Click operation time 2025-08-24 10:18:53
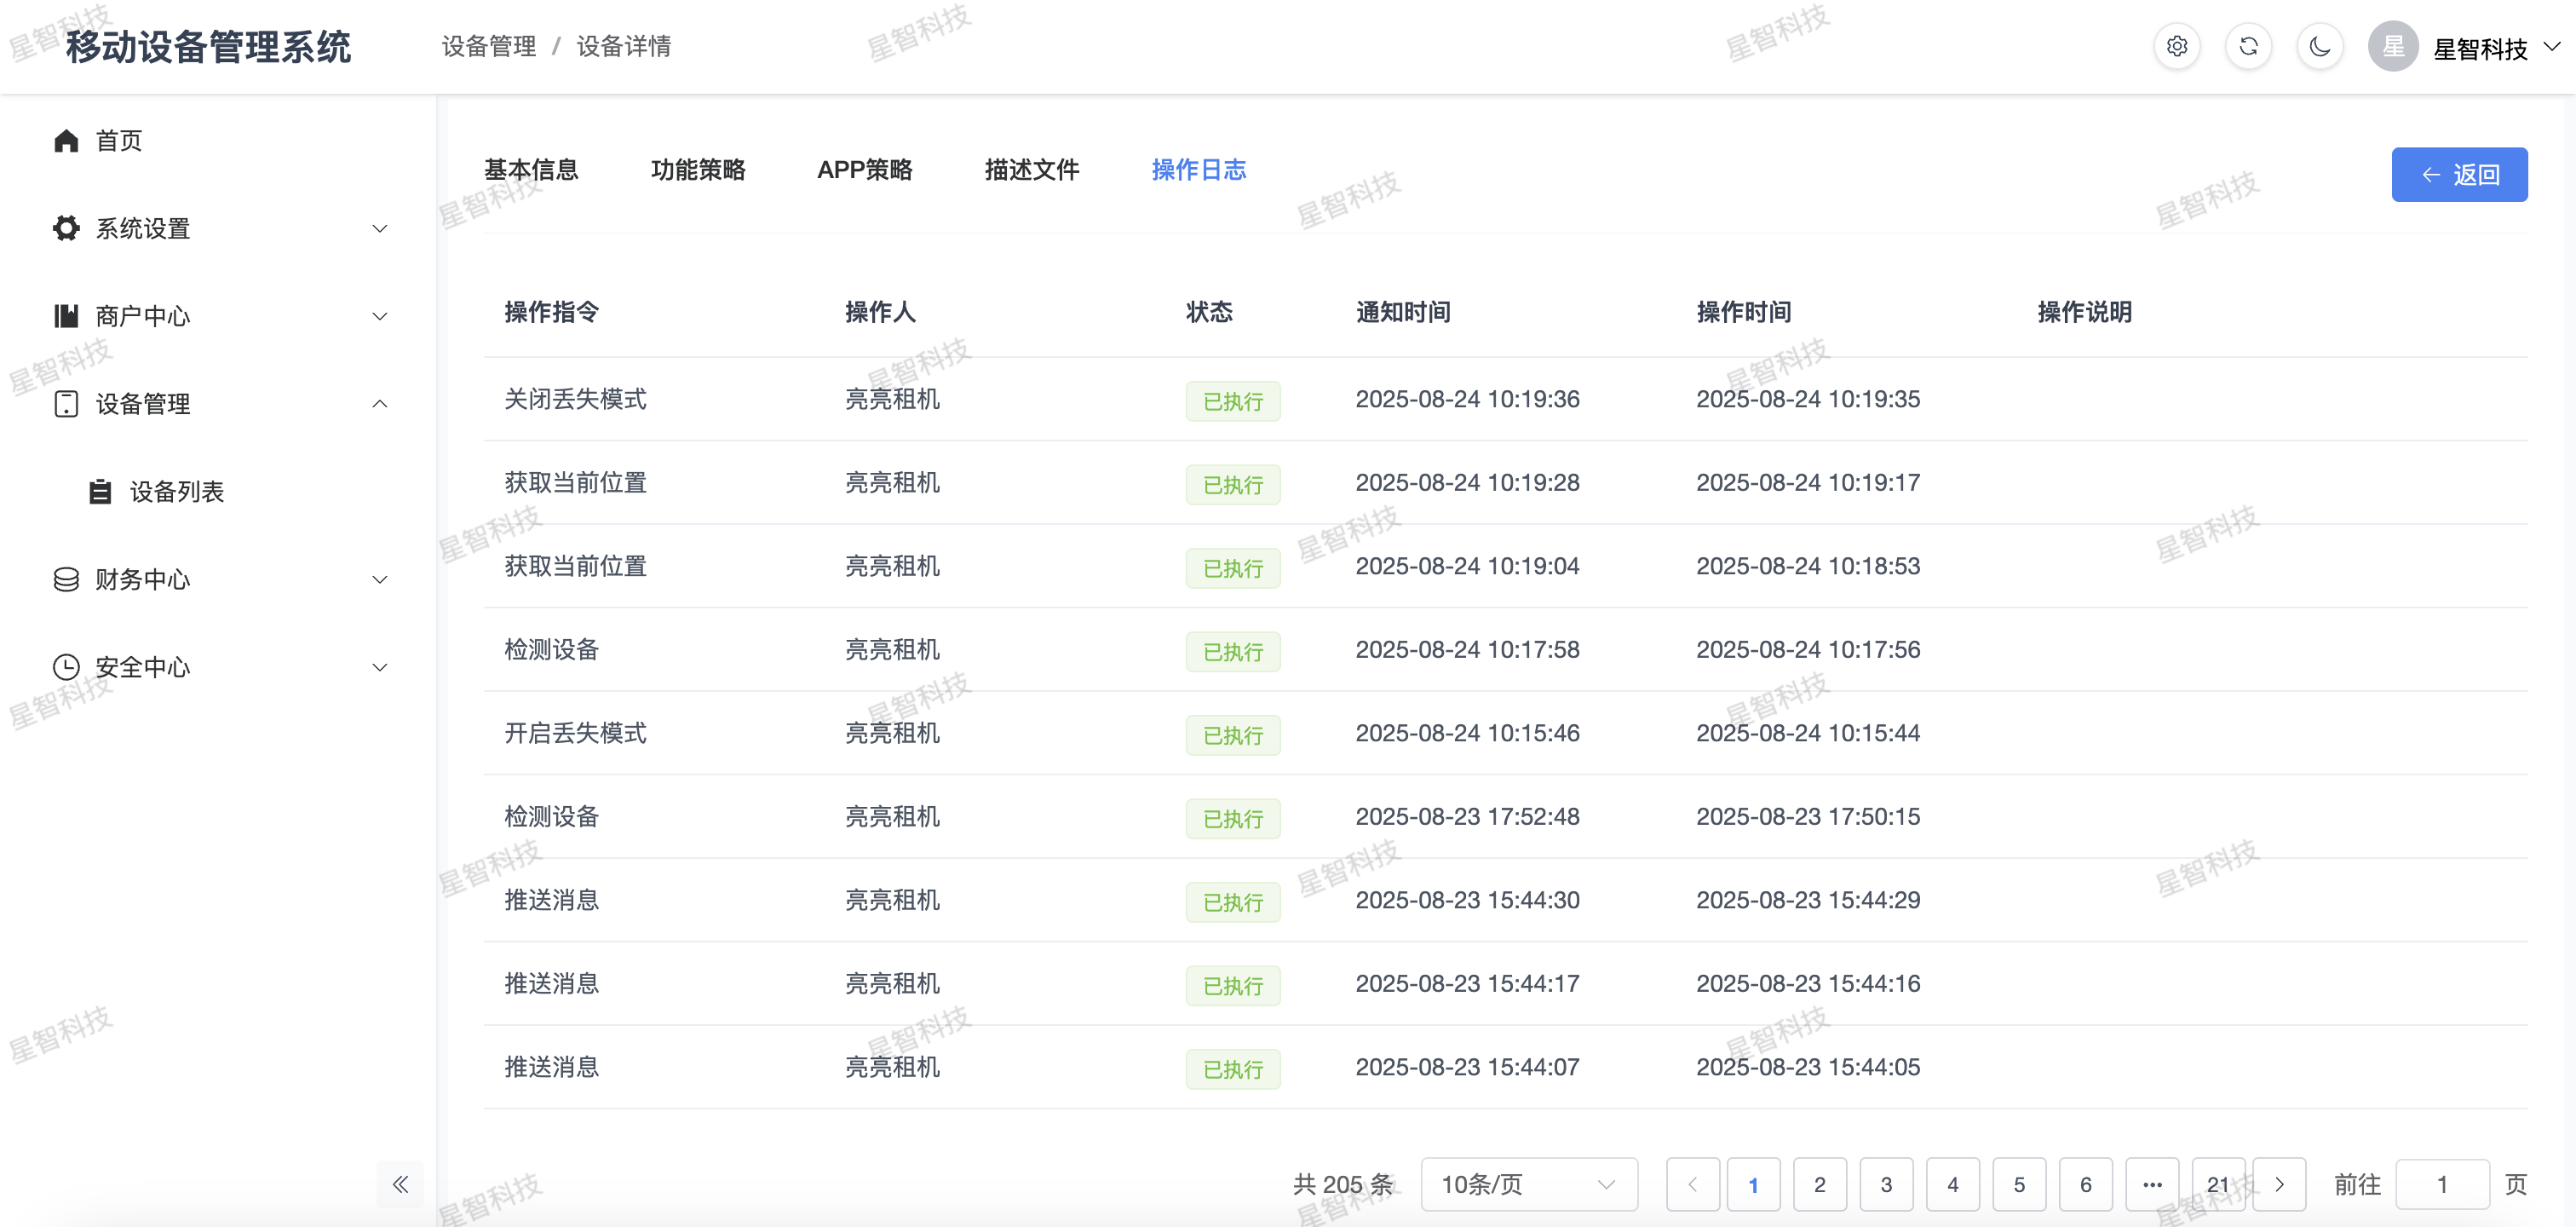 [x=1808, y=566]
